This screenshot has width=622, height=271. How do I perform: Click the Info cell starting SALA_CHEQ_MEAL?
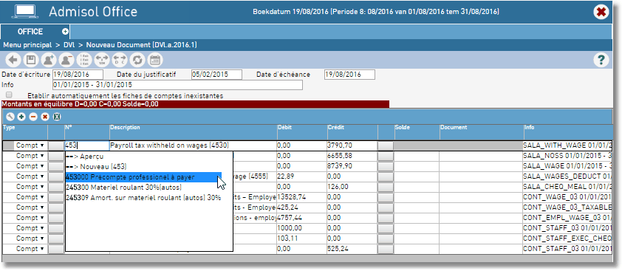pos(567,187)
